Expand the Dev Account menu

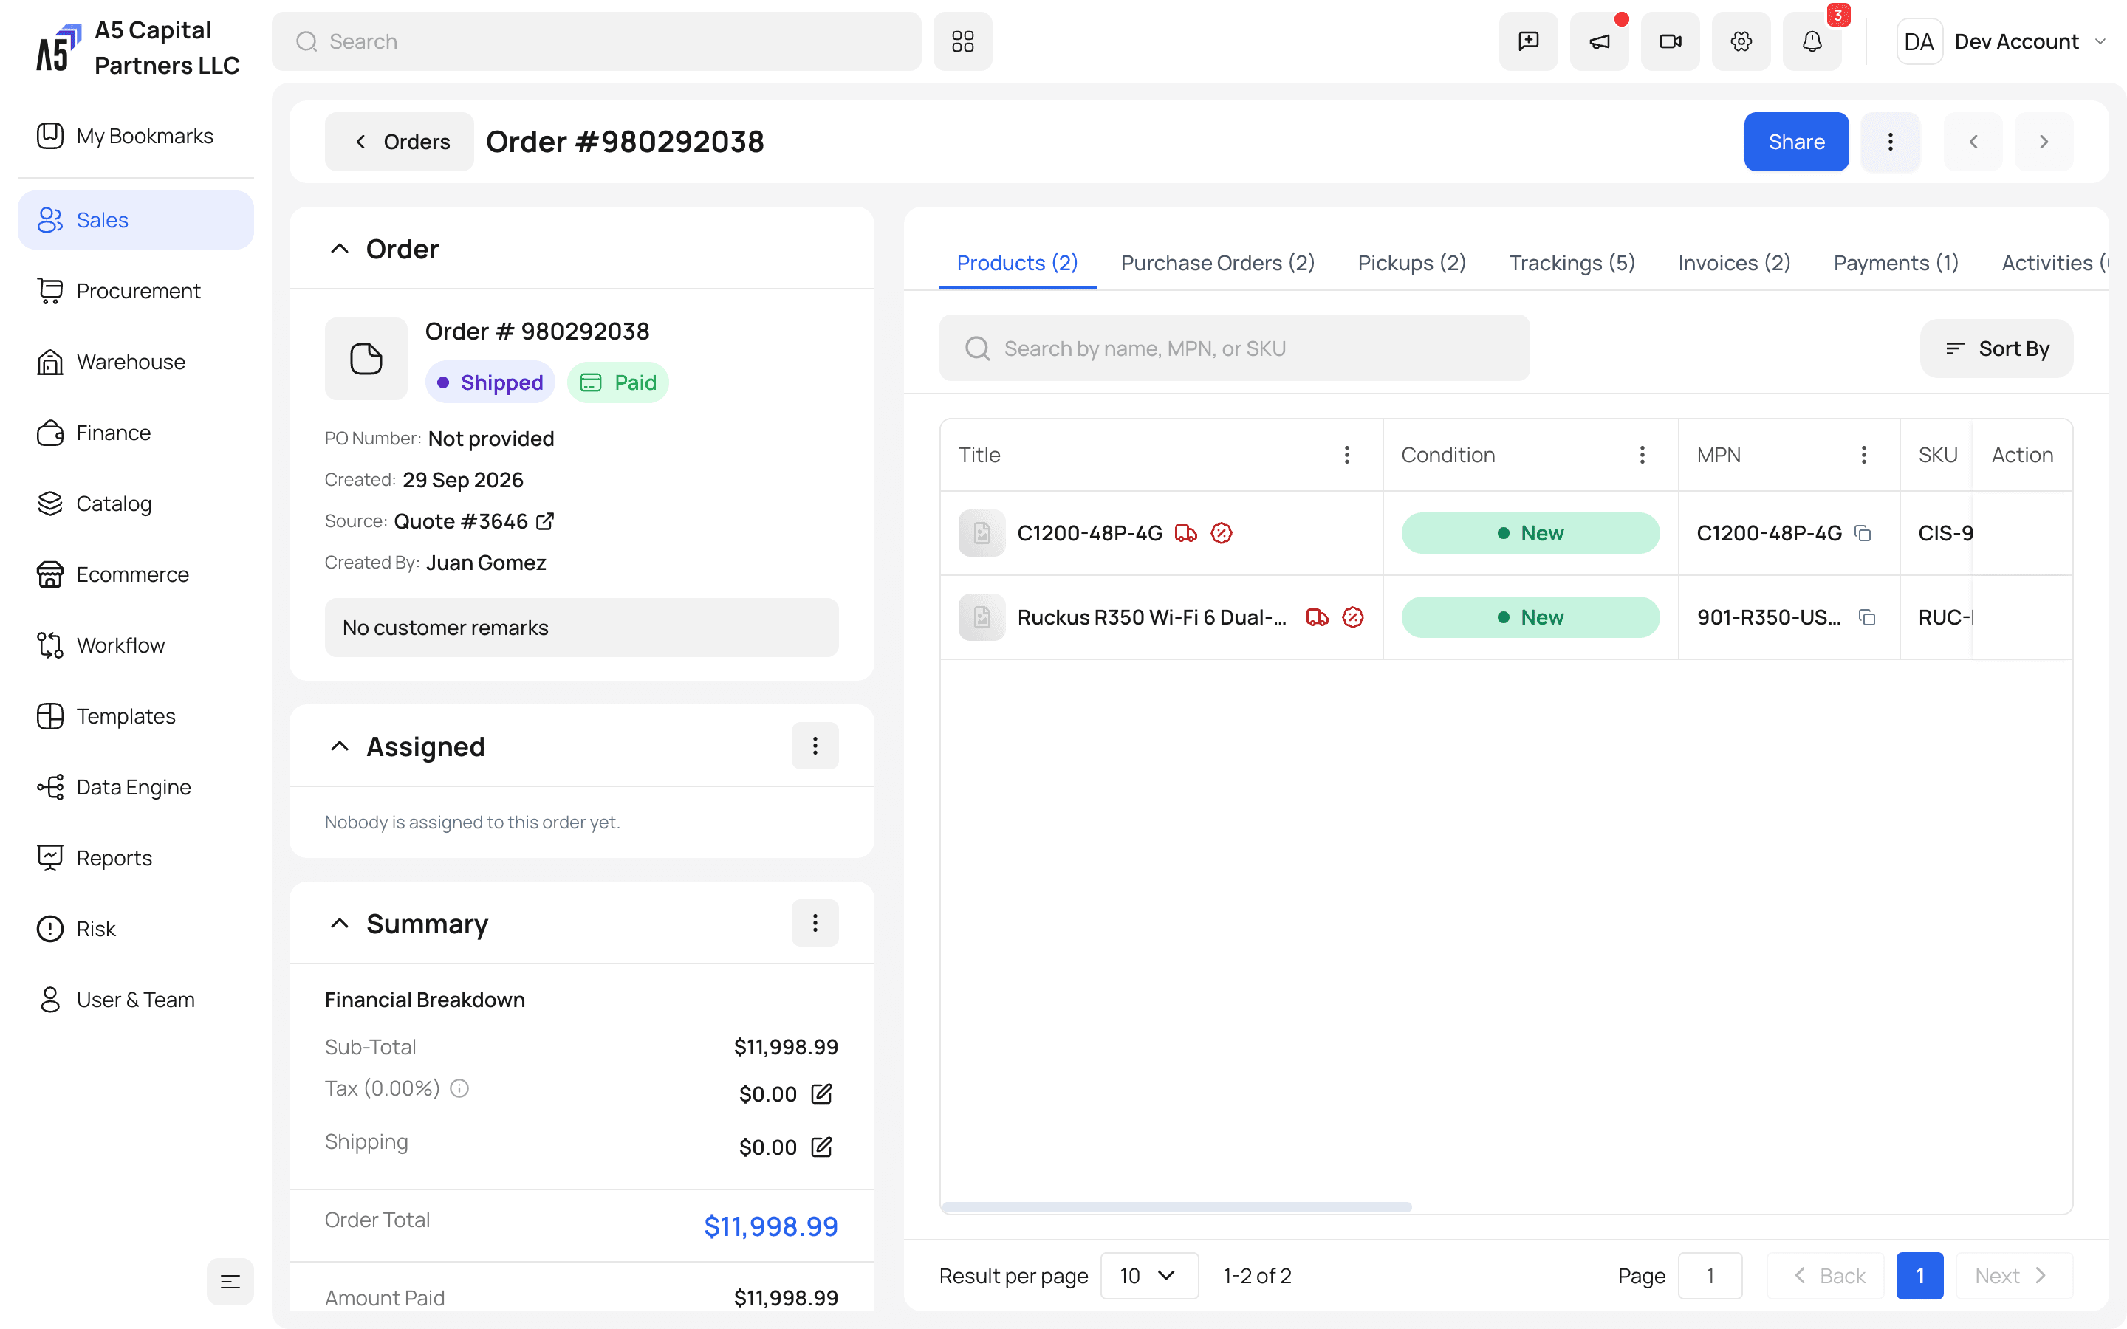(2002, 41)
